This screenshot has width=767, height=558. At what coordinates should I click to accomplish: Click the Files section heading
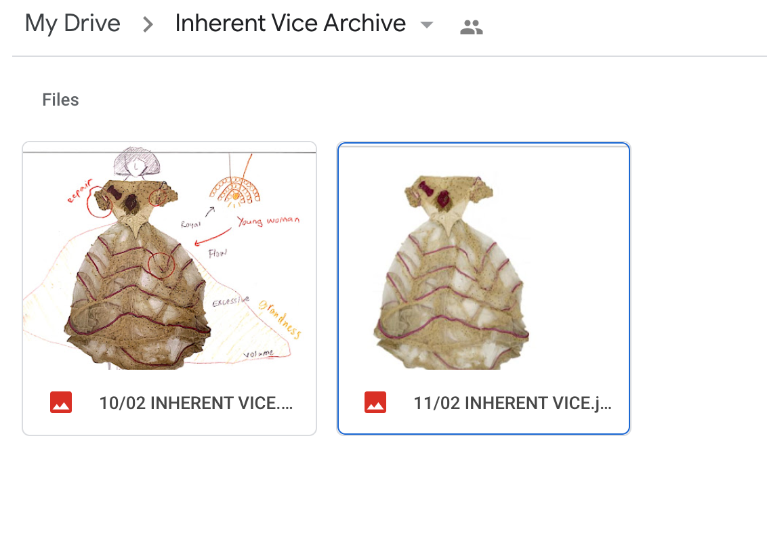click(x=60, y=100)
